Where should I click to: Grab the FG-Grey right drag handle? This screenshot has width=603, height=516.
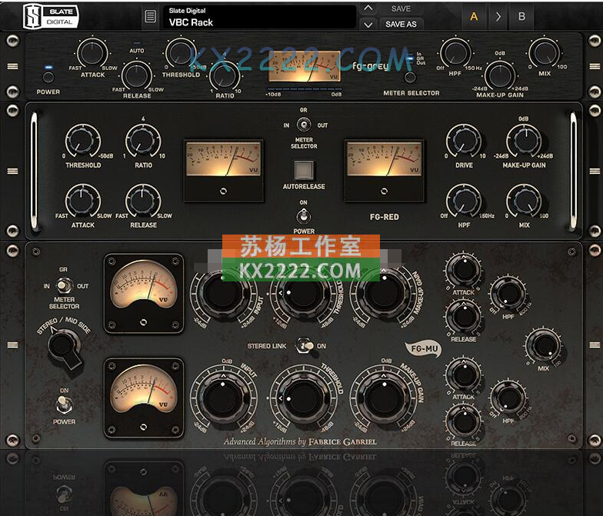click(594, 66)
